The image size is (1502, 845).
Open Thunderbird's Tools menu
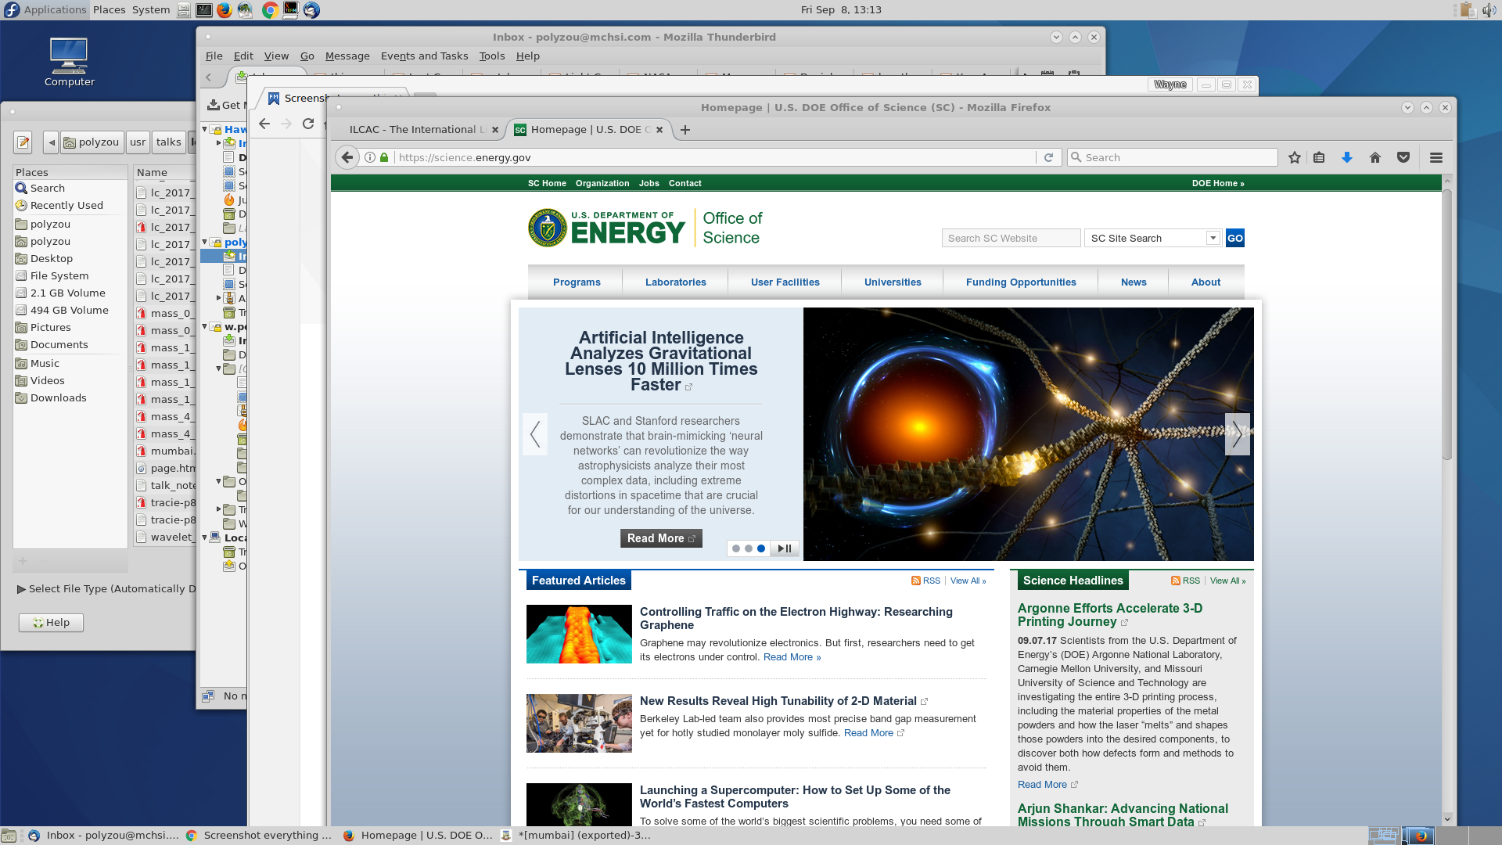click(x=492, y=56)
